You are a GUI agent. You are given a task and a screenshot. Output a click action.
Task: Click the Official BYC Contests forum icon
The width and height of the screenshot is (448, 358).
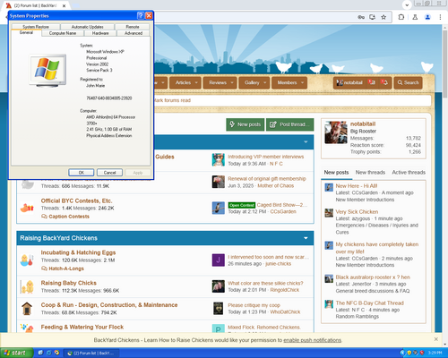(x=27, y=208)
